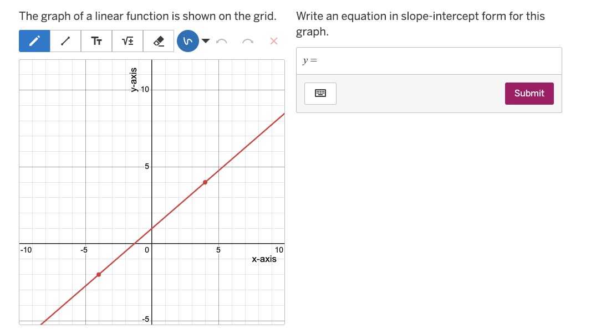Choose the text tool icon
Image resolution: width=596 pixels, height=329 pixels.
click(96, 41)
